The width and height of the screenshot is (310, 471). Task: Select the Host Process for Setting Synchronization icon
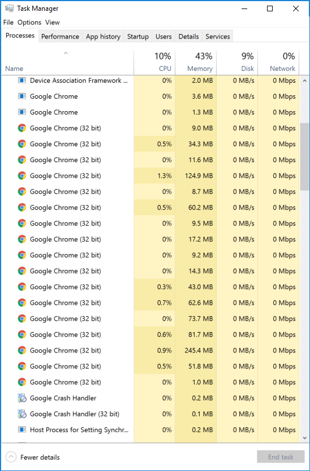22,430
